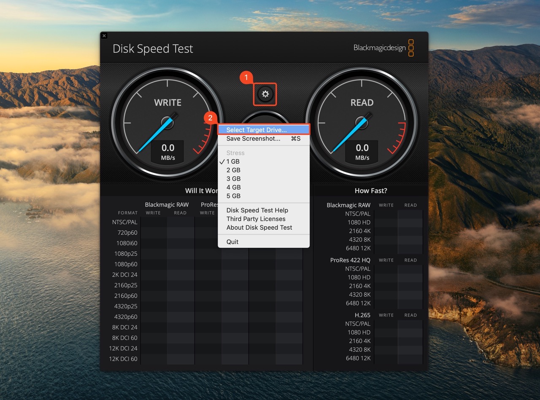
Task: Click 2160 4K under ProRes 422 HQ
Action: (359, 286)
